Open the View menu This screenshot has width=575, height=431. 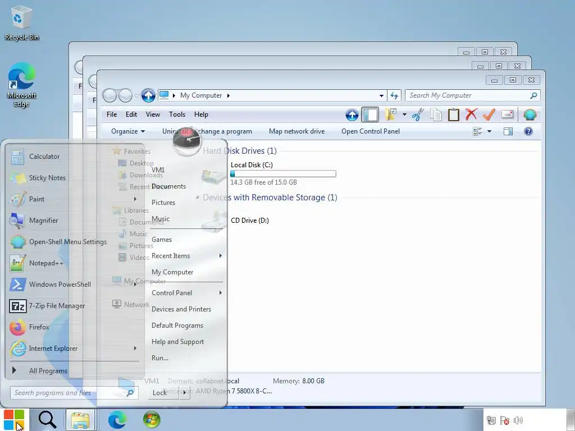[x=153, y=114]
